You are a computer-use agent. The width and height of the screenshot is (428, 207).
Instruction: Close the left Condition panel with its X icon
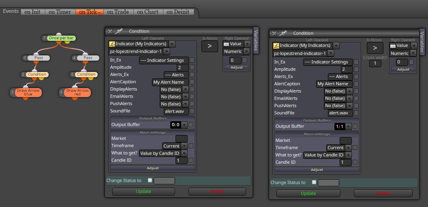[x=110, y=31]
